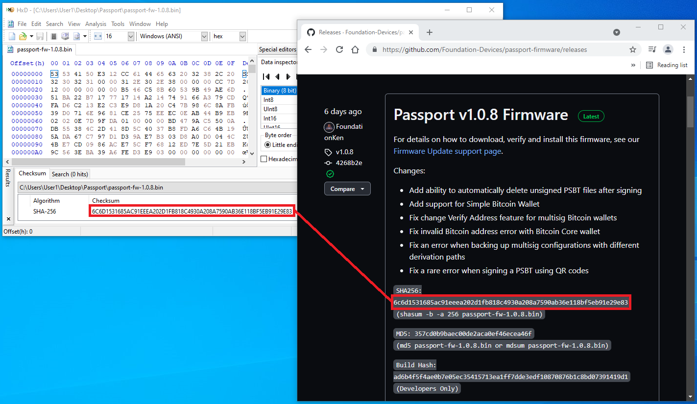
Task: Open Chrome media control icon
Action: pos(652,49)
